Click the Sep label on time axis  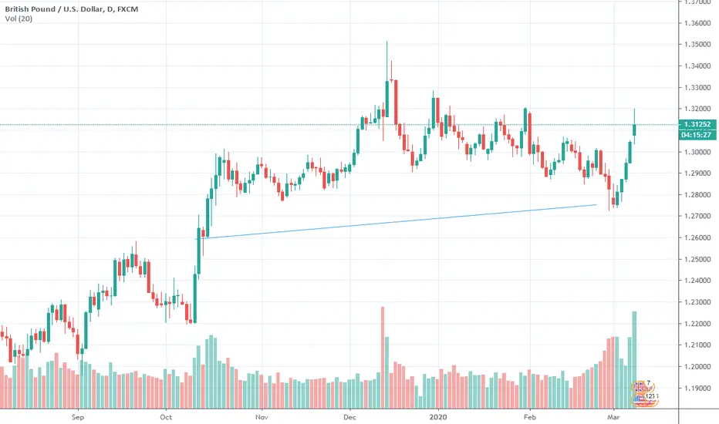pyautogui.click(x=78, y=417)
